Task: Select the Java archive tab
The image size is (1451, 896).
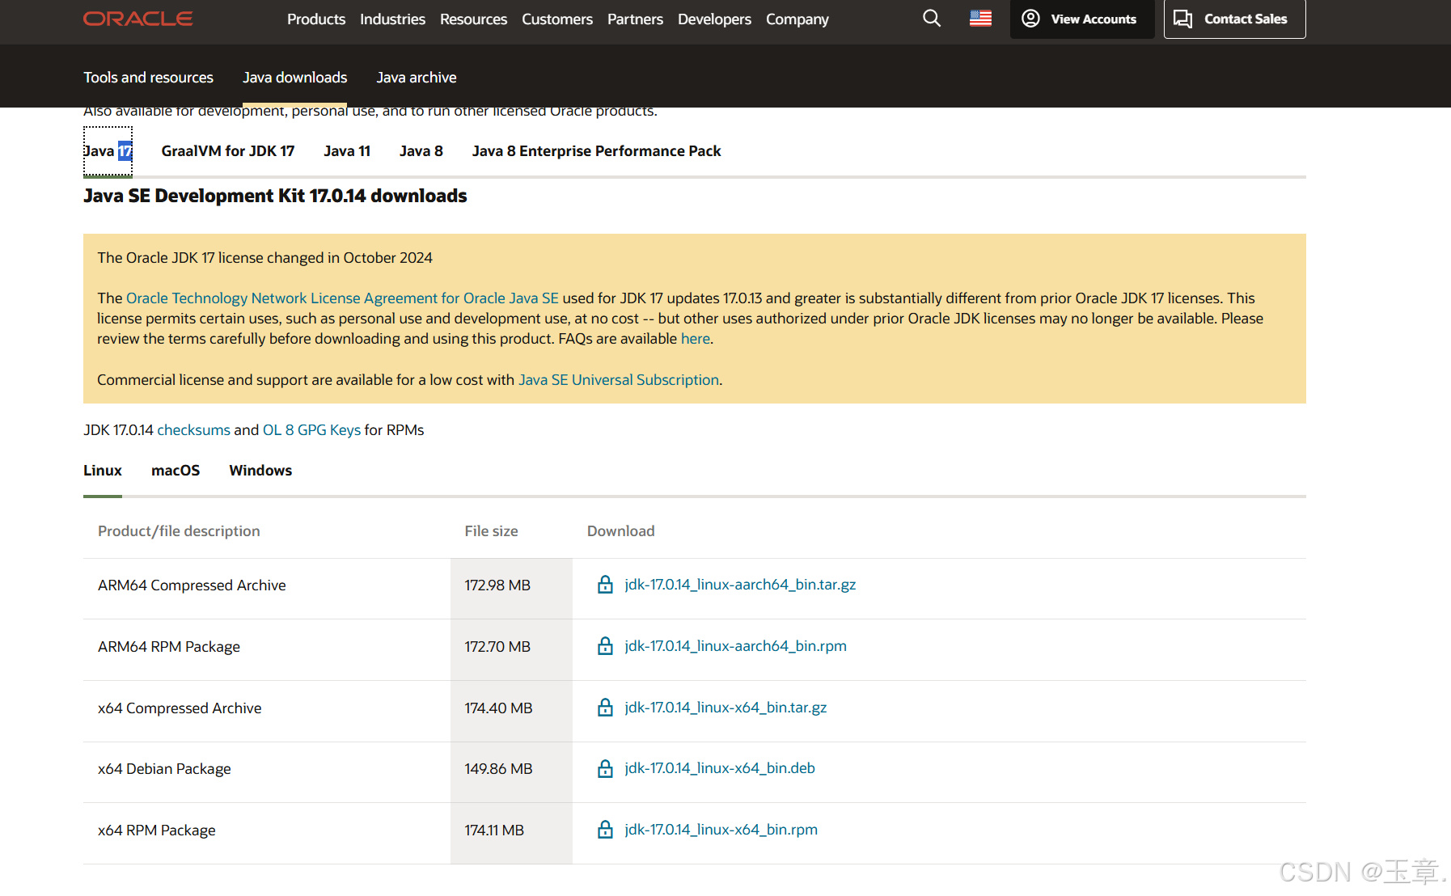Action: click(x=417, y=78)
